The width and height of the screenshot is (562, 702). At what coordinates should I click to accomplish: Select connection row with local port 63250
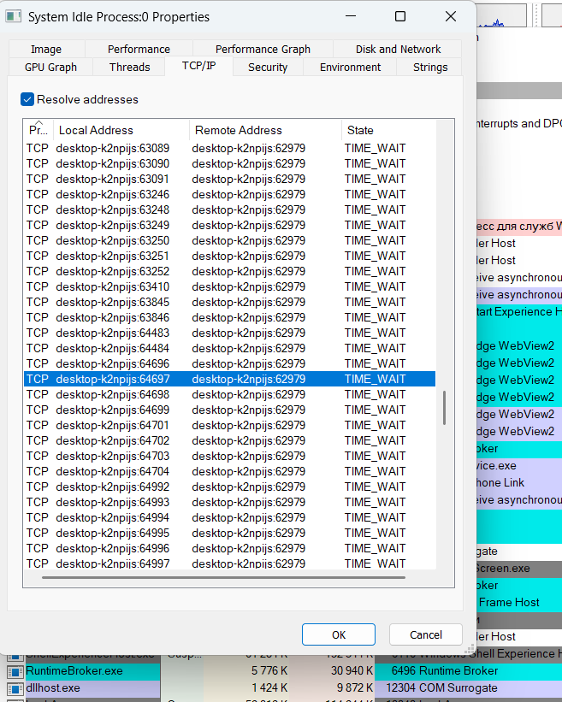[x=230, y=240]
